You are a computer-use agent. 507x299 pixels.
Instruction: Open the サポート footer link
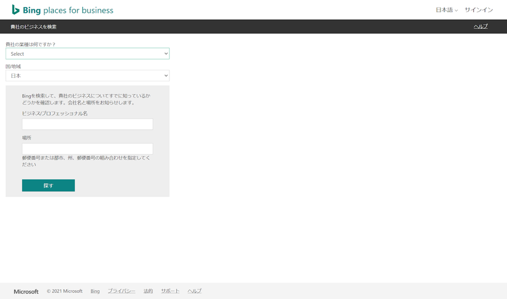pos(170,291)
